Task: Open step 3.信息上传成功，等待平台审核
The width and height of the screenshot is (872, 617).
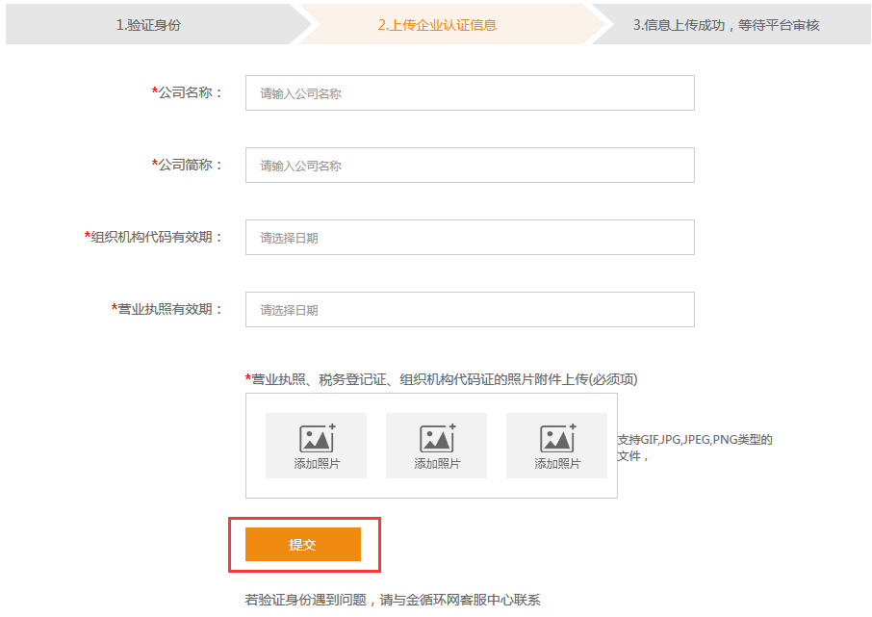Action: pos(727,25)
